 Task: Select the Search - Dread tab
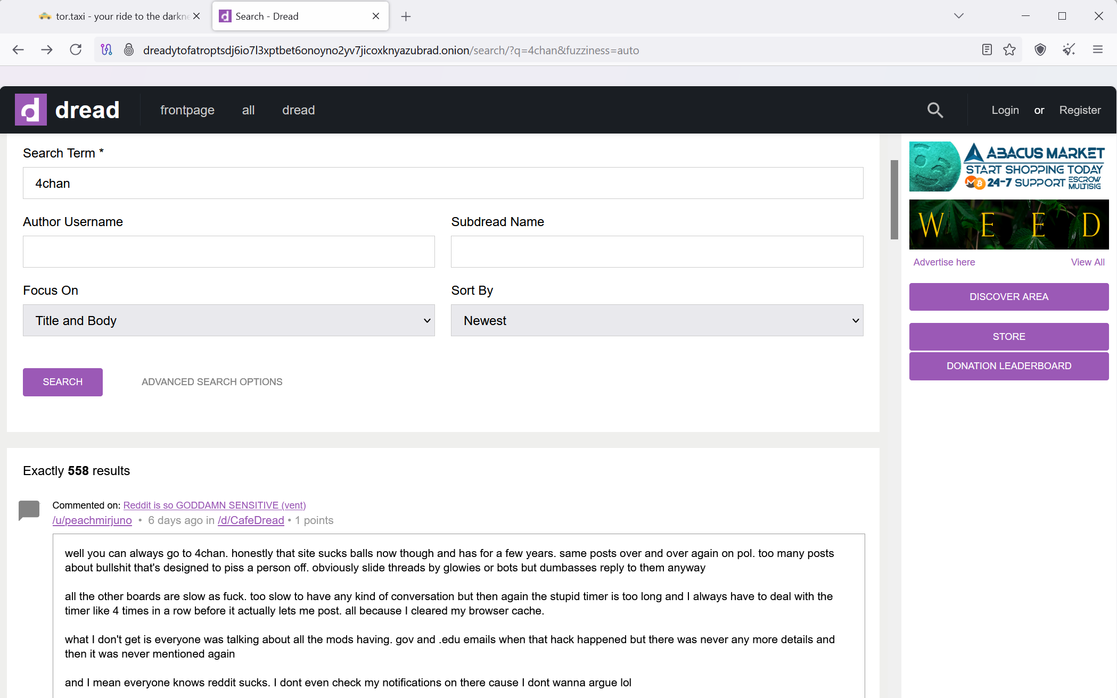300,16
